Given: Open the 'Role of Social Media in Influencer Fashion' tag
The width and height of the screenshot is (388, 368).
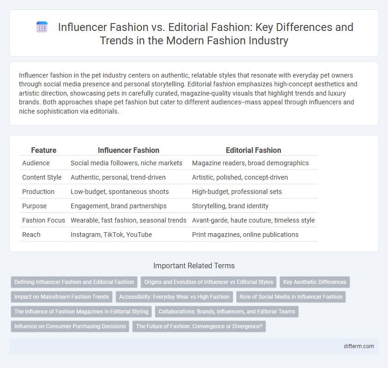Looking at the screenshot, I should [x=291, y=297].
